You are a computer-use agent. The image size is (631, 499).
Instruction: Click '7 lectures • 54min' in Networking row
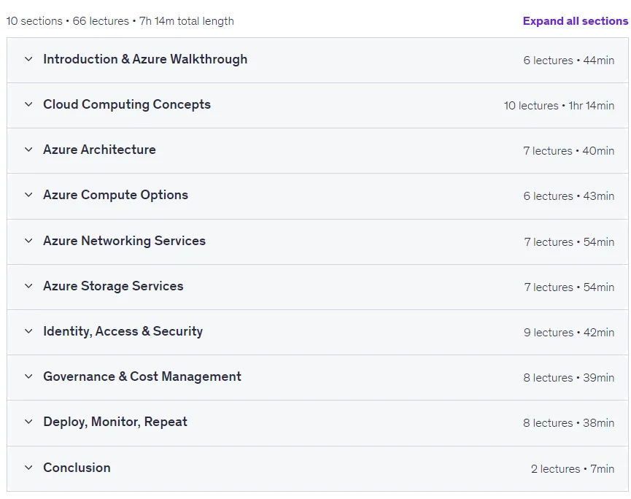coord(569,242)
